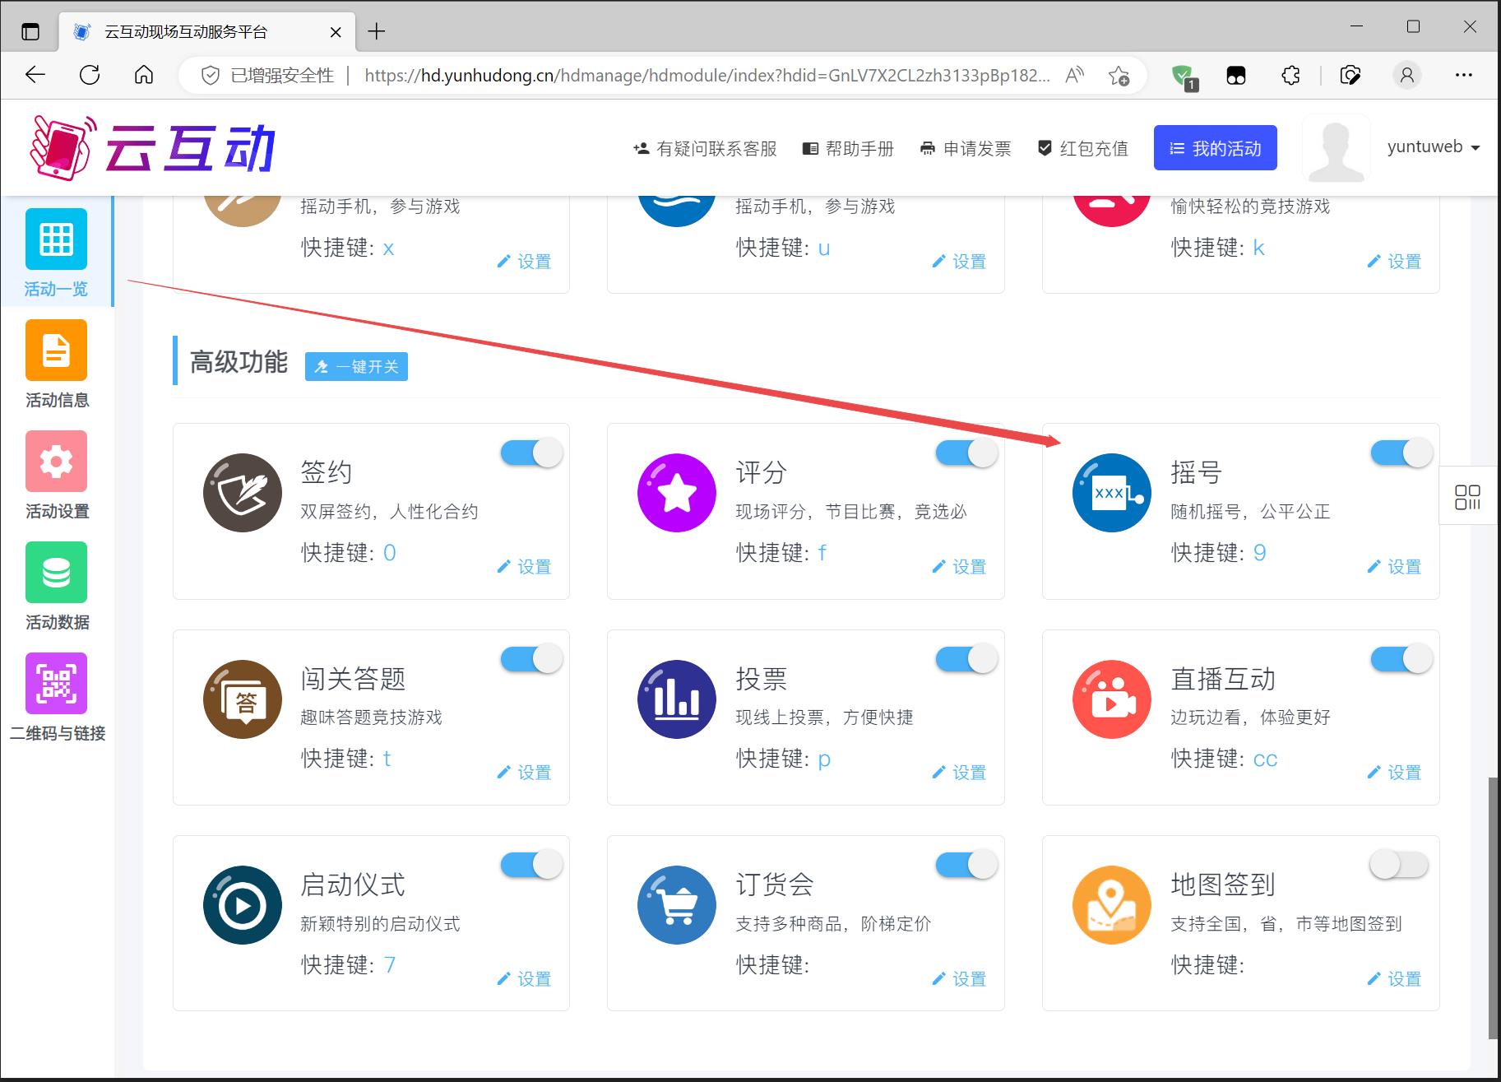
Task: Click the 闯关答题 module icon
Action: coord(243,699)
